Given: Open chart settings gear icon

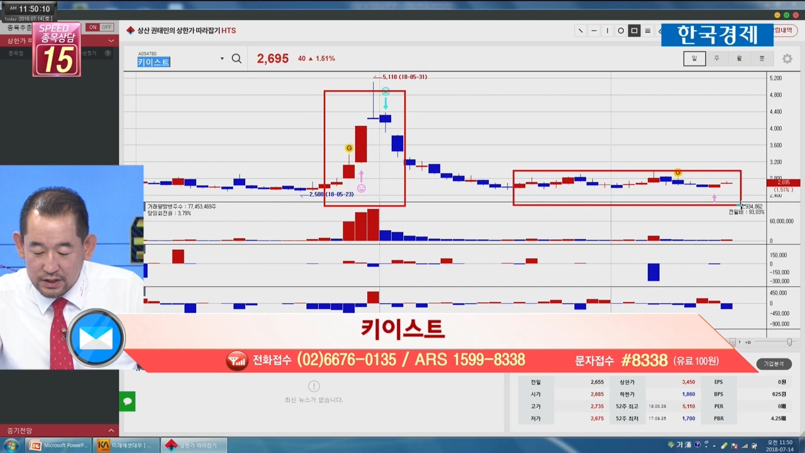Looking at the screenshot, I should click(x=787, y=59).
